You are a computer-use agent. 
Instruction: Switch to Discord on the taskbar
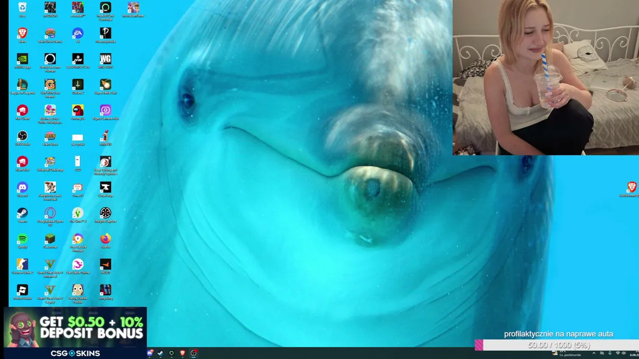click(150, 353)
